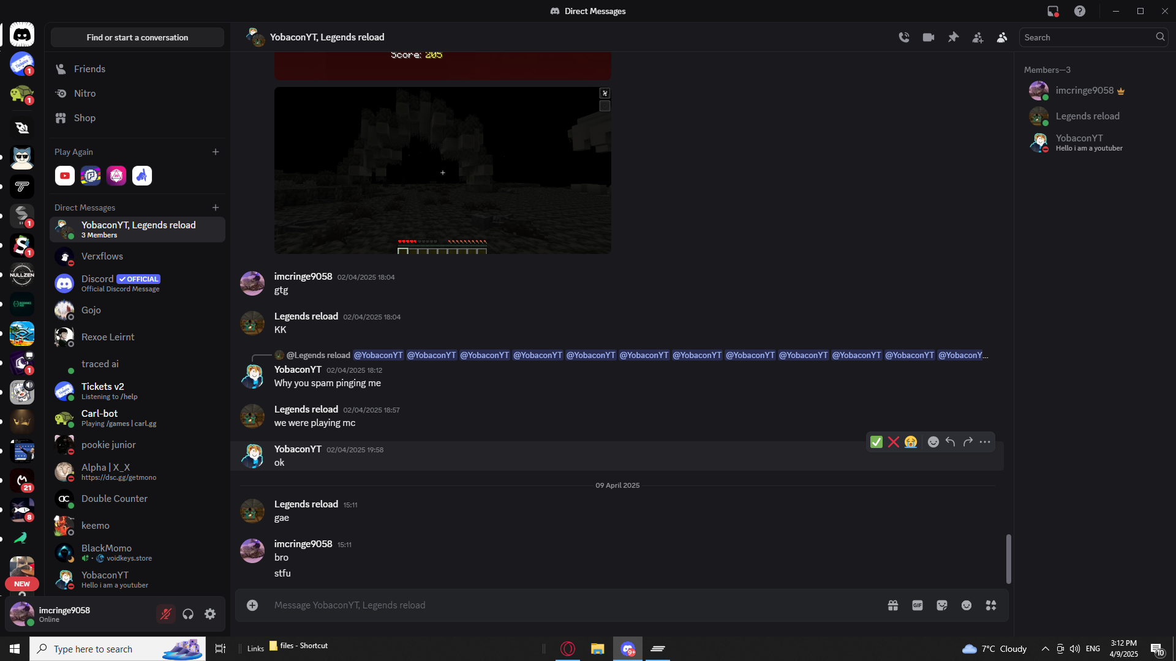Forward the 'ok' message
The width and height of the screenshot is (1176, 661).
[x=968, y=442]
